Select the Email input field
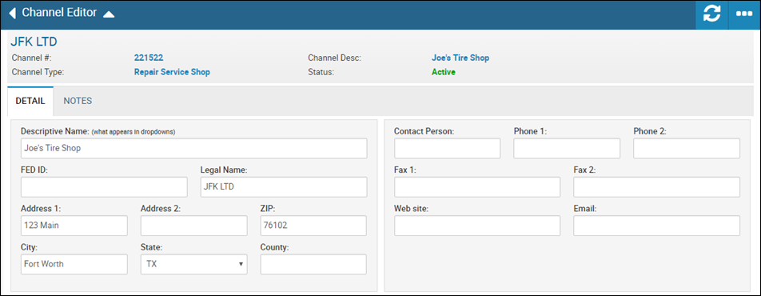 [656, 226]
